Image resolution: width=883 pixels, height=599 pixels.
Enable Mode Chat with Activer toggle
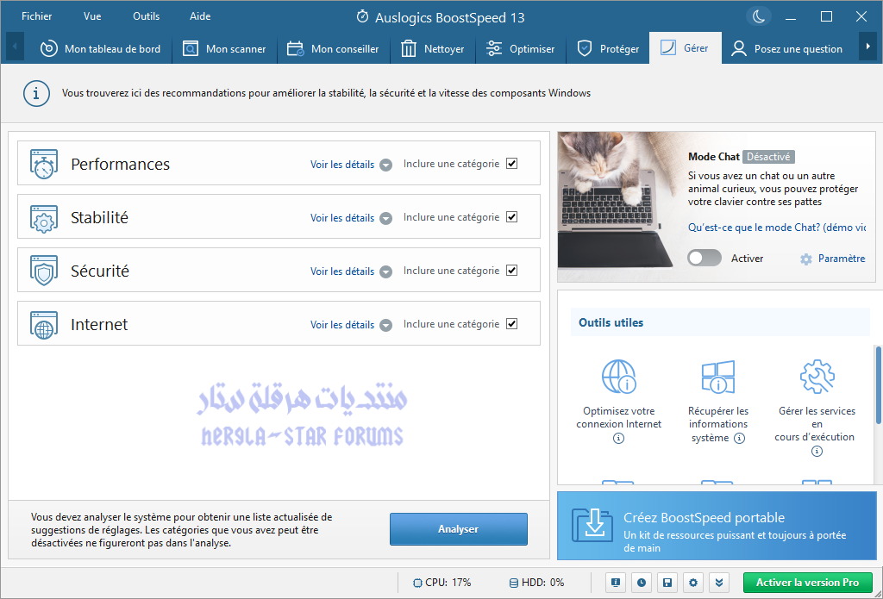704,258
